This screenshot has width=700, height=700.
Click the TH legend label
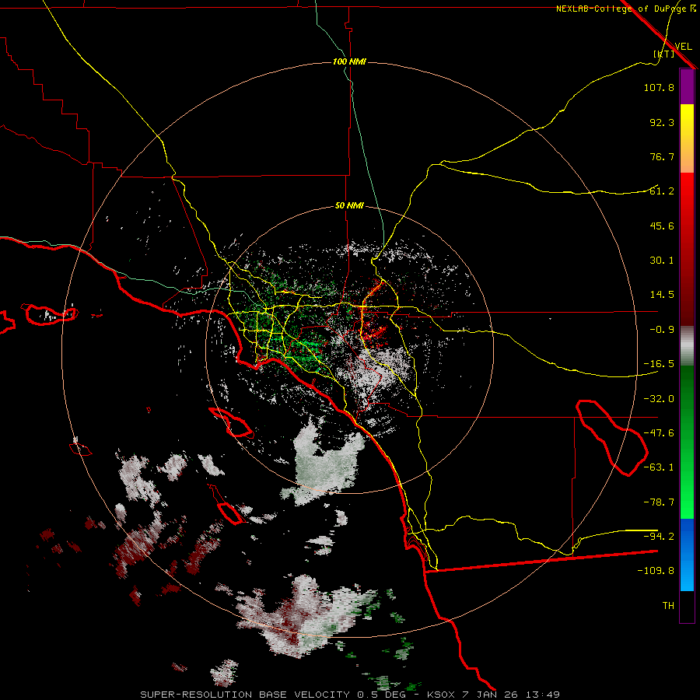coord(668,606)
